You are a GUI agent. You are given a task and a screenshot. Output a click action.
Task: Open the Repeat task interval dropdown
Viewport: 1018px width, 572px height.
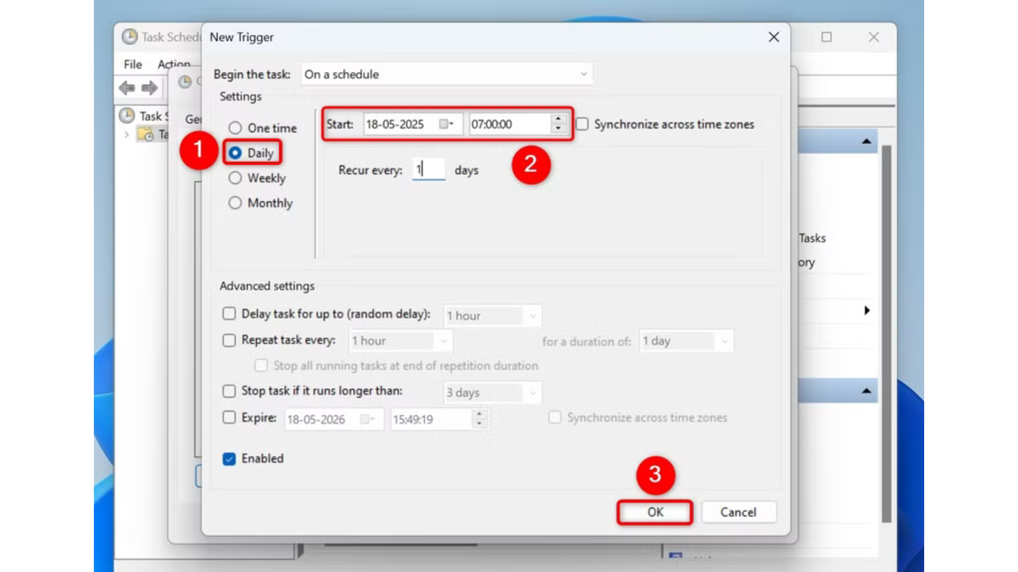click(x=445, y=341)
